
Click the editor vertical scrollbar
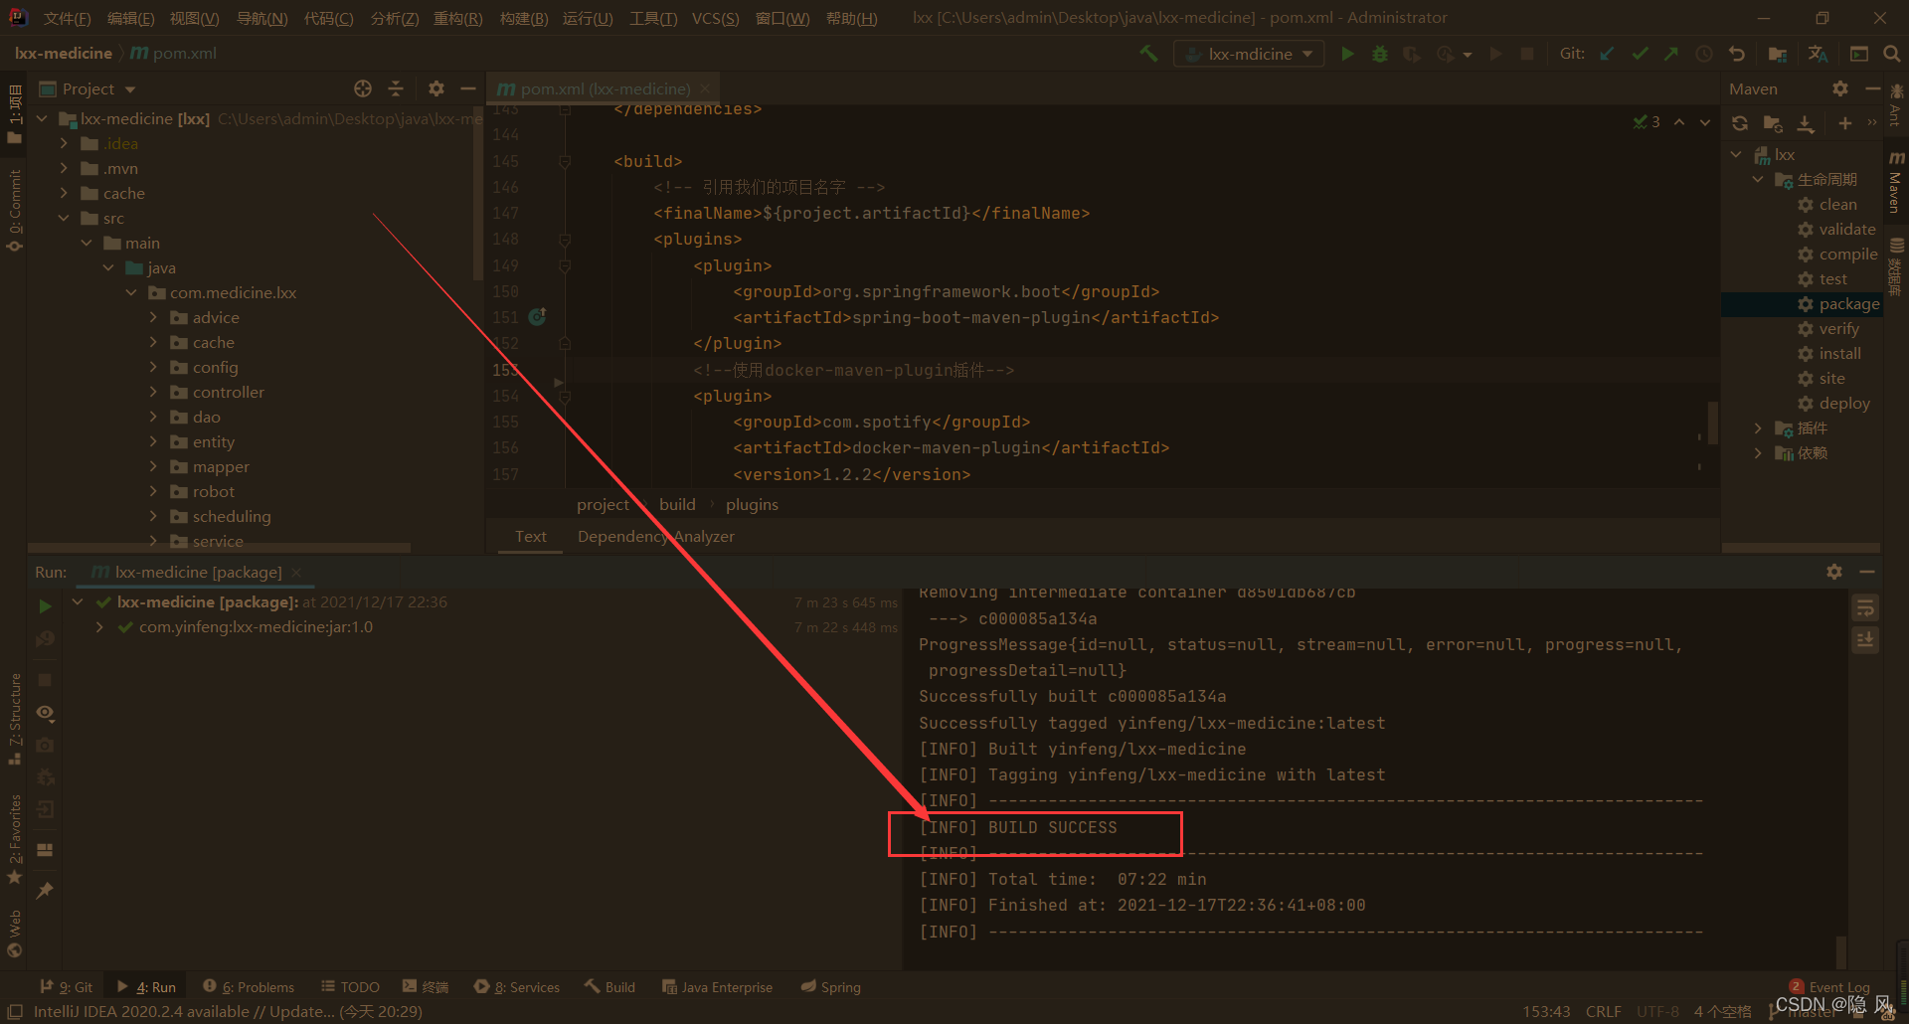tap(1712, 423)
